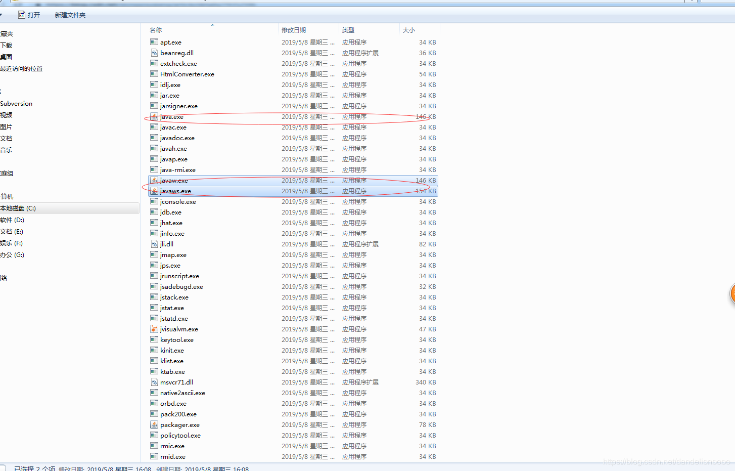
Task: Select the java-rmi.exe file name
Action: click(x=178, y=170)
